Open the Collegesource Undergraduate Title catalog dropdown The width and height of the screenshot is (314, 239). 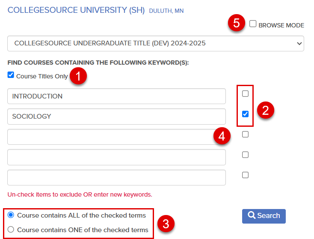point(156,44)
